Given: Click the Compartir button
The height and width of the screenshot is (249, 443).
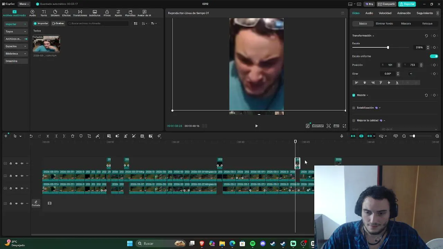Looking at the screenshot, I should pyautogui.click(x=387, y=4).
